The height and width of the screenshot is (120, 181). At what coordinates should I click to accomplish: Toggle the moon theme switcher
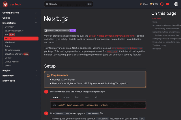click(176, 4)
